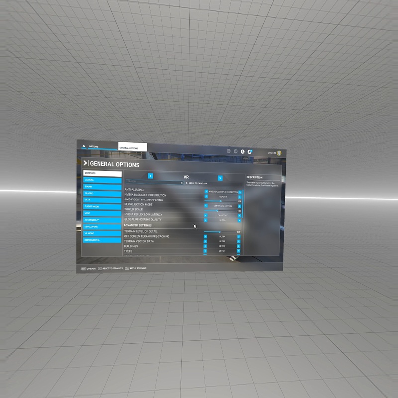398x398 pixels.
Task: Click the Reflex Low Latency value On+Boost
Action: [x=222, y=216]
